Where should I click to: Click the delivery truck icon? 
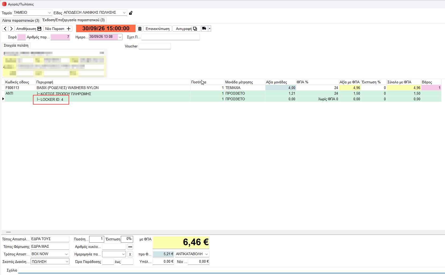point(204,28)
